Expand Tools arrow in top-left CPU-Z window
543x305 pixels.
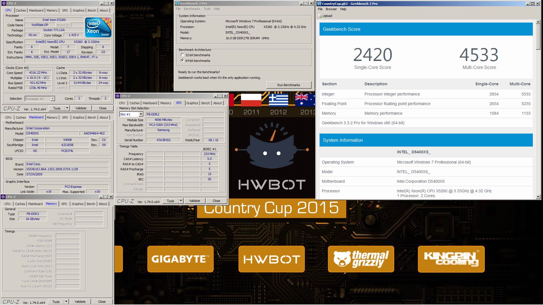[67, 108]
